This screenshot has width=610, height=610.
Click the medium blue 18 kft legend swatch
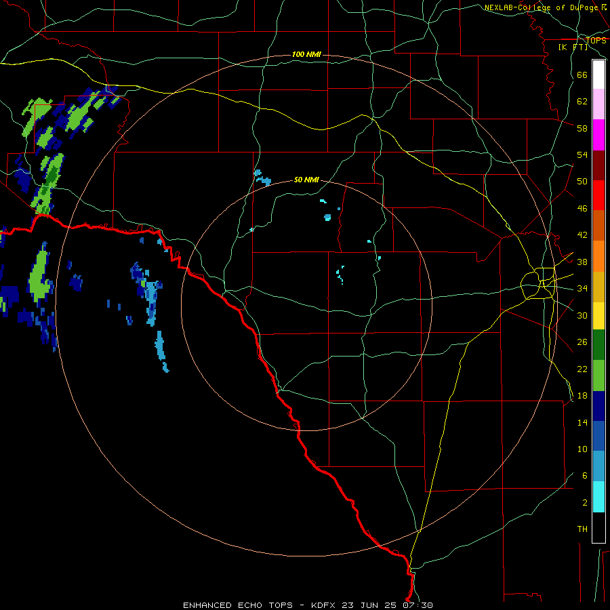coord(598,436)
